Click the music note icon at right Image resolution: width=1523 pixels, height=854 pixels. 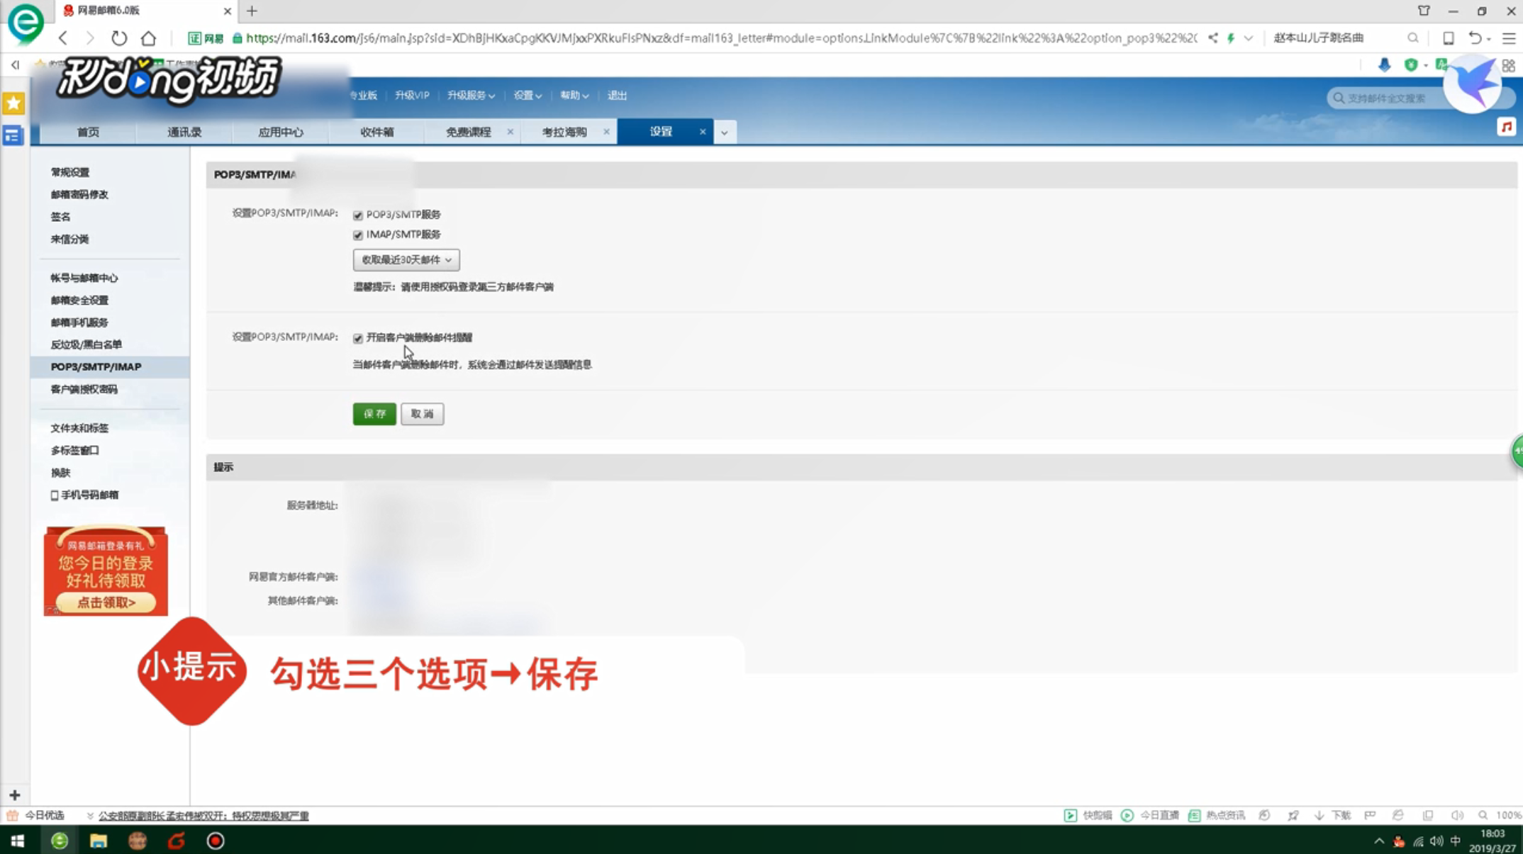pyautogui.click(x=1506, y=127)
